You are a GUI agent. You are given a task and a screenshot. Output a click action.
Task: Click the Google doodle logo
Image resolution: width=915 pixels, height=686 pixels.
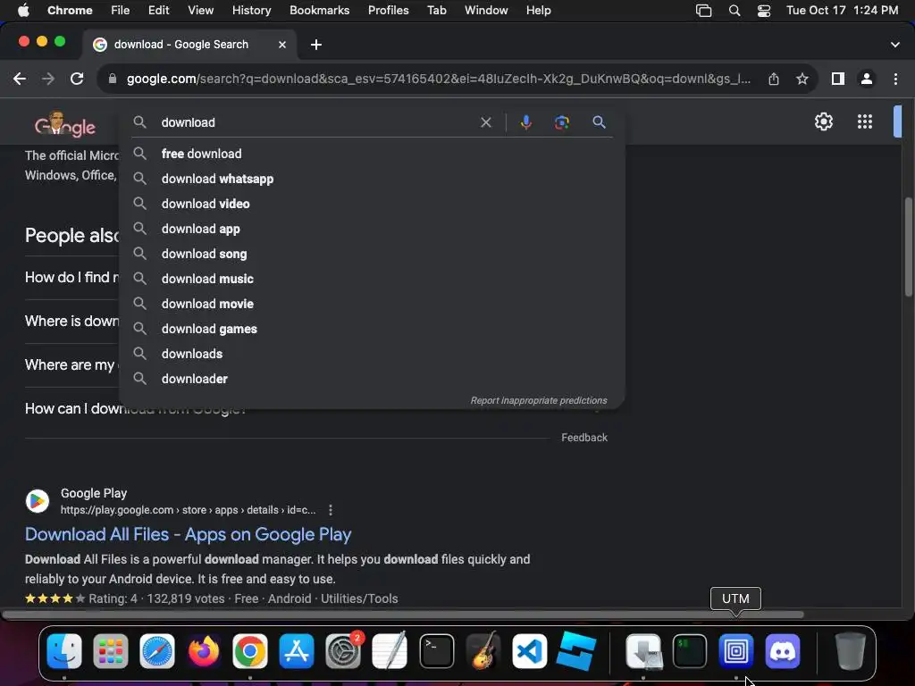(x=64, y=123)
